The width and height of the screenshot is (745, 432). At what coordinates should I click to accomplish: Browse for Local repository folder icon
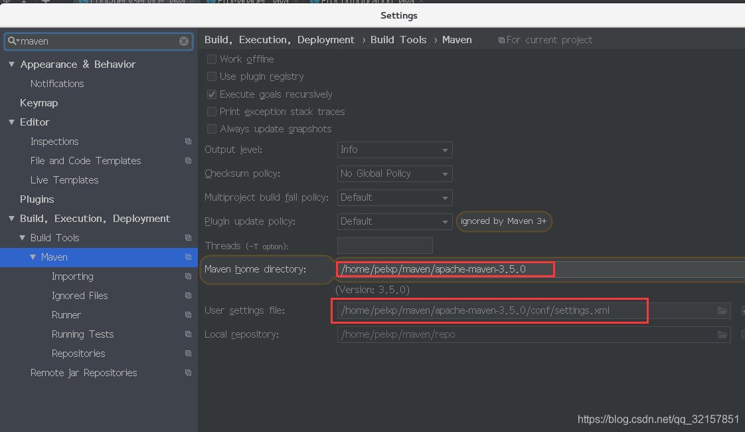(x=722, y=334)
